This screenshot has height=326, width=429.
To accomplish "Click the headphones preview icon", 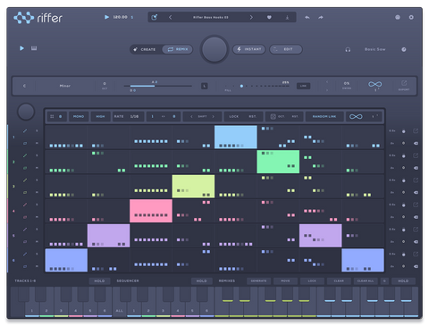I will click(x=348, y=49).
